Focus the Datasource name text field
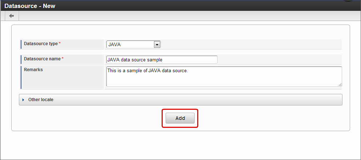 coord(162,60)
